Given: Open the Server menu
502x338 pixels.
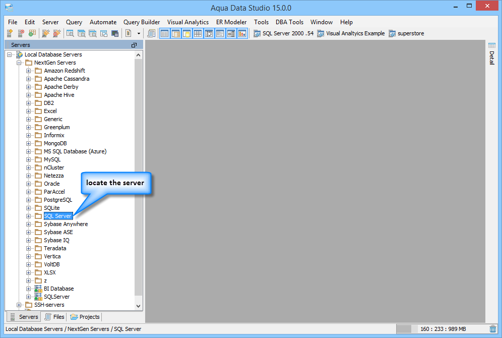Looking at the screenshot, I should [x=50, y=22].
